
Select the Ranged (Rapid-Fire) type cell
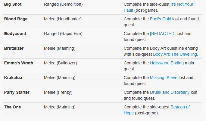point(63,34)
